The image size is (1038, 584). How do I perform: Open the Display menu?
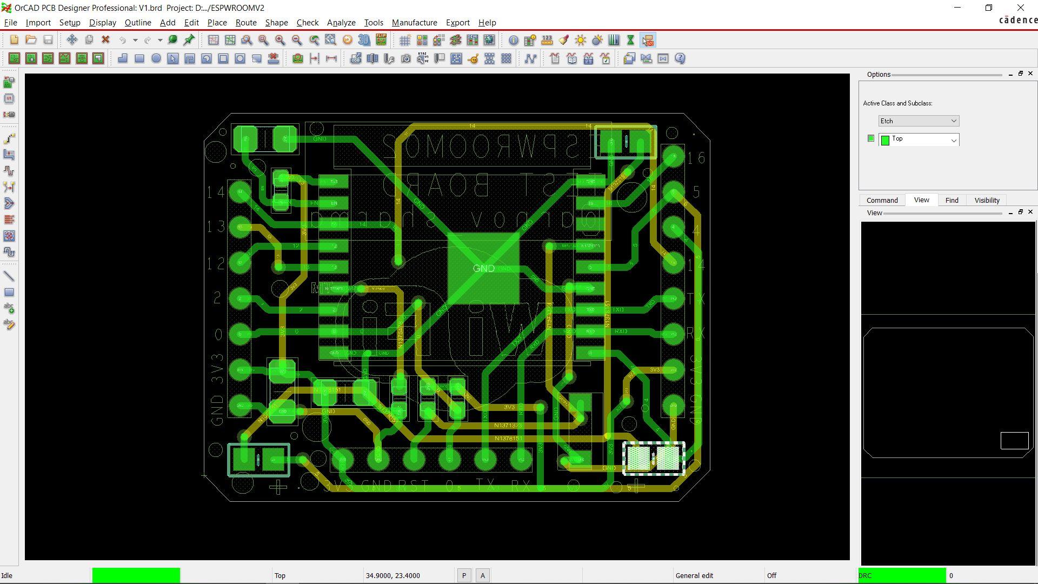(103, 23)
